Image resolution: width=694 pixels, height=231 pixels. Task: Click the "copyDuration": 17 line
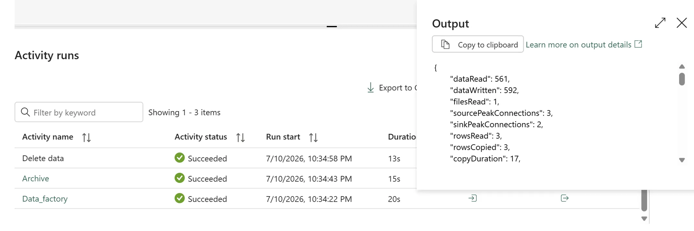(485, 159)
